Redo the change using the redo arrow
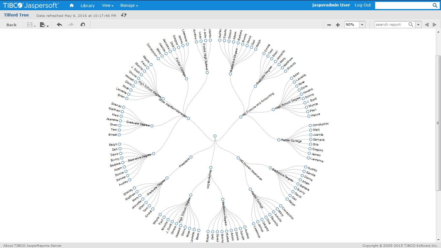Viewport: 441px width, 248px height. (71, 25)
